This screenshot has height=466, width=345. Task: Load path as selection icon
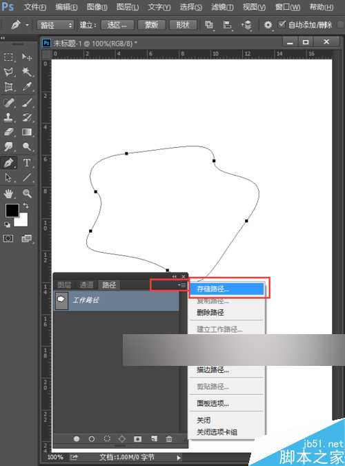[x=107, y=438]
